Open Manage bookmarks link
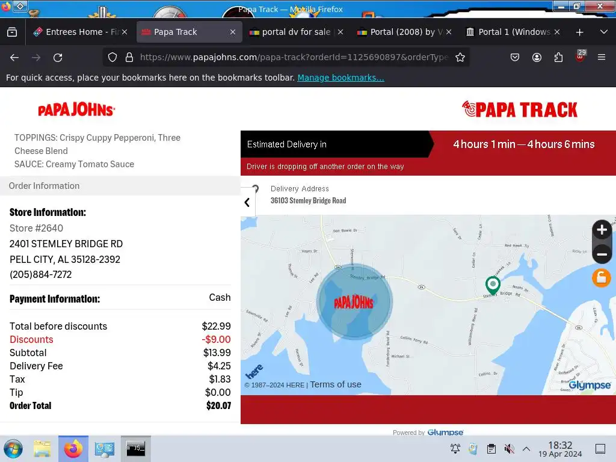This screenshot has height=462, width=616. 340,78
